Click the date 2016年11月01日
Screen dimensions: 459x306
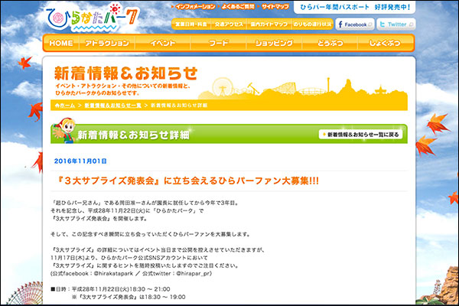(x=80, y=161)
